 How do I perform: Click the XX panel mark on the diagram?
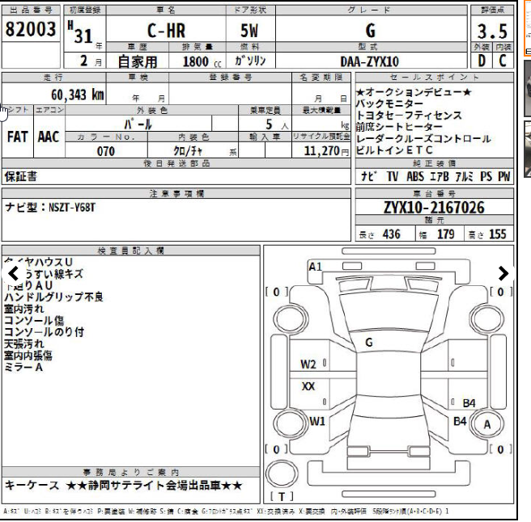308,387
